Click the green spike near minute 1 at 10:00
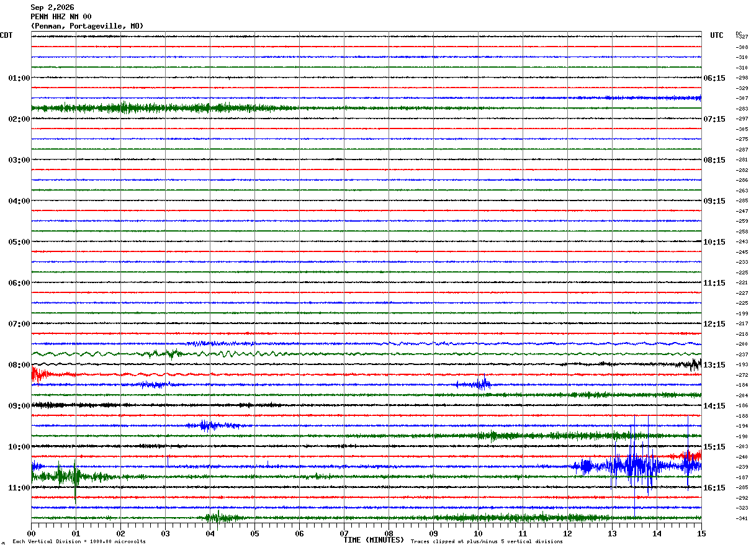751x550 pixels. (x=75, y=477)
